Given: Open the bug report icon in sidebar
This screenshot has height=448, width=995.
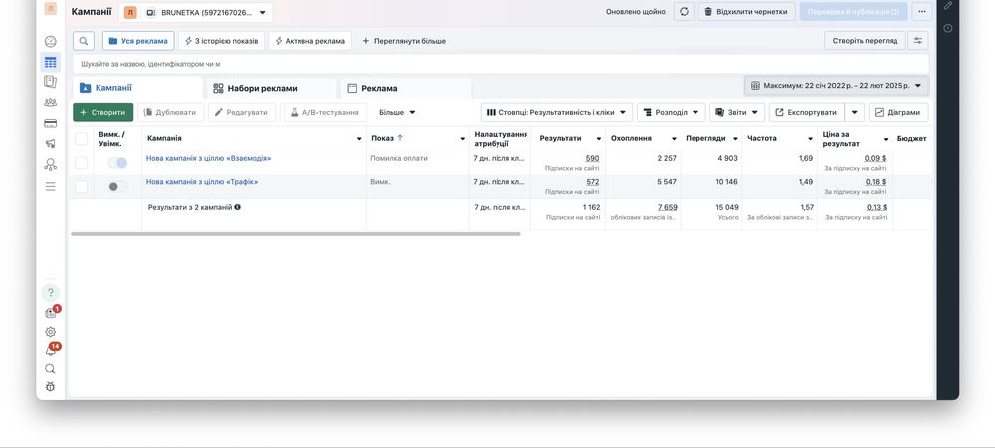Looking at the screenshot, I should [x=50, y=386].
